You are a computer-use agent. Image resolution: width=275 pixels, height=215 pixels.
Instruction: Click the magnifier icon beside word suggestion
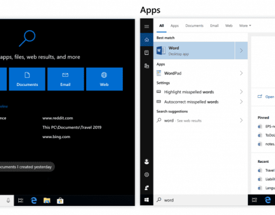point(159,120)
